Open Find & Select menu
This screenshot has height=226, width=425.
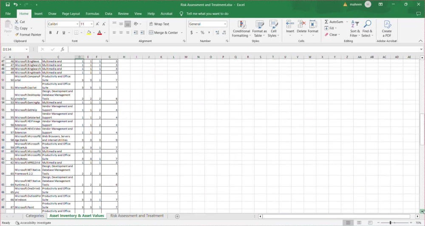point(367,29)
